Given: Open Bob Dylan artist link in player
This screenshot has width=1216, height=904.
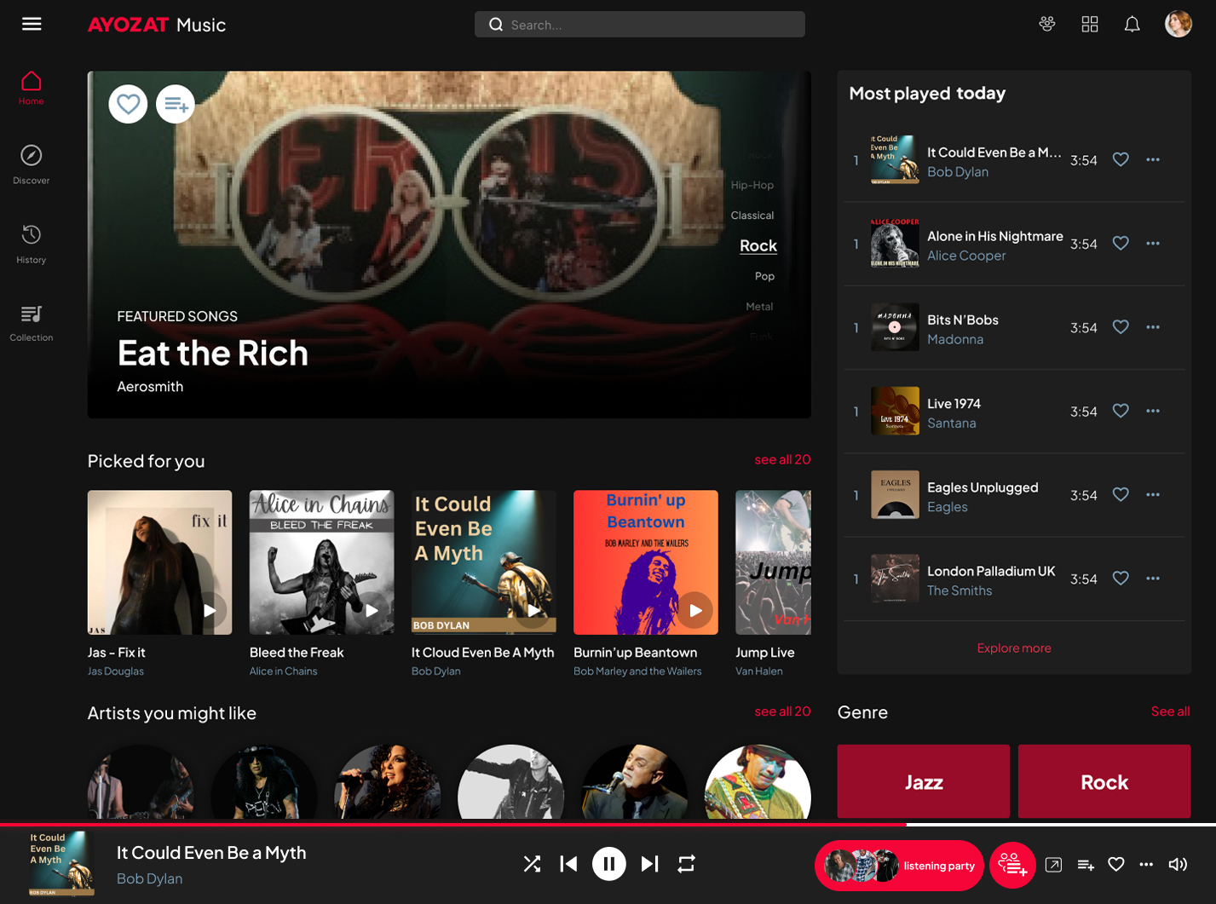Looking at the screenshot, I should (149, 878).
